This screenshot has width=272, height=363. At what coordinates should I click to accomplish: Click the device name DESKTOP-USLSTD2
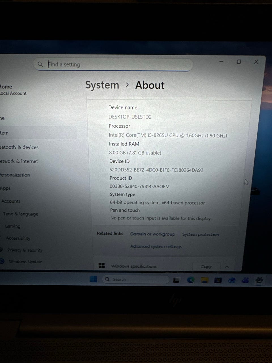click(x=130, y=117)
